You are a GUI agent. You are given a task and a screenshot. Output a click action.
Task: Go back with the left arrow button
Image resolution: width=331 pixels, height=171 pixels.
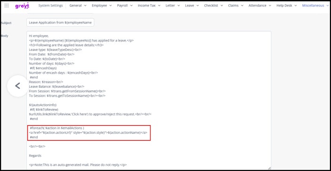18,86
